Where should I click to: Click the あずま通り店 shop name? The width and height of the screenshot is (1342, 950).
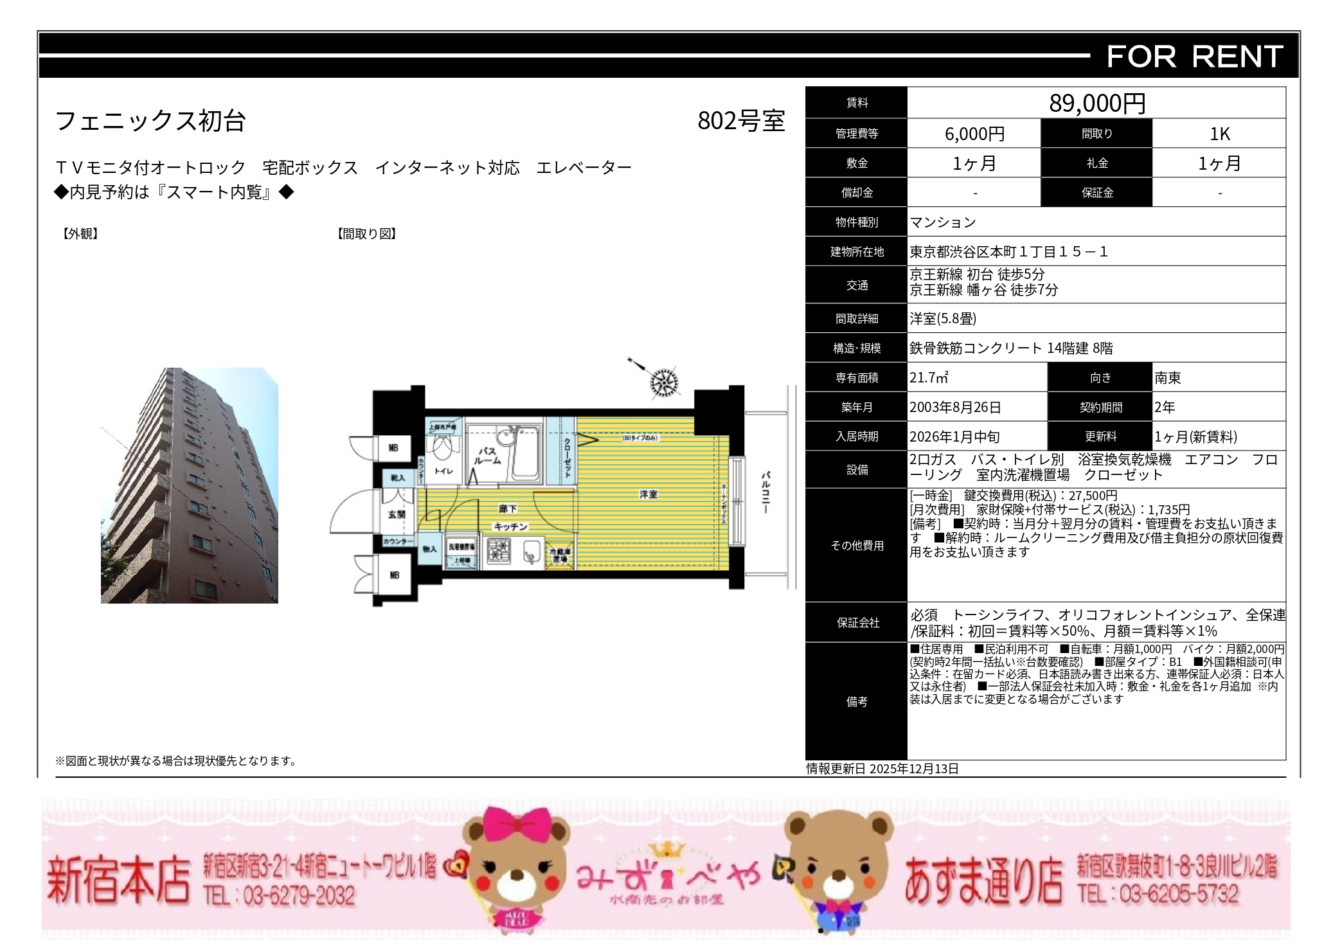(x=983, y=881)
